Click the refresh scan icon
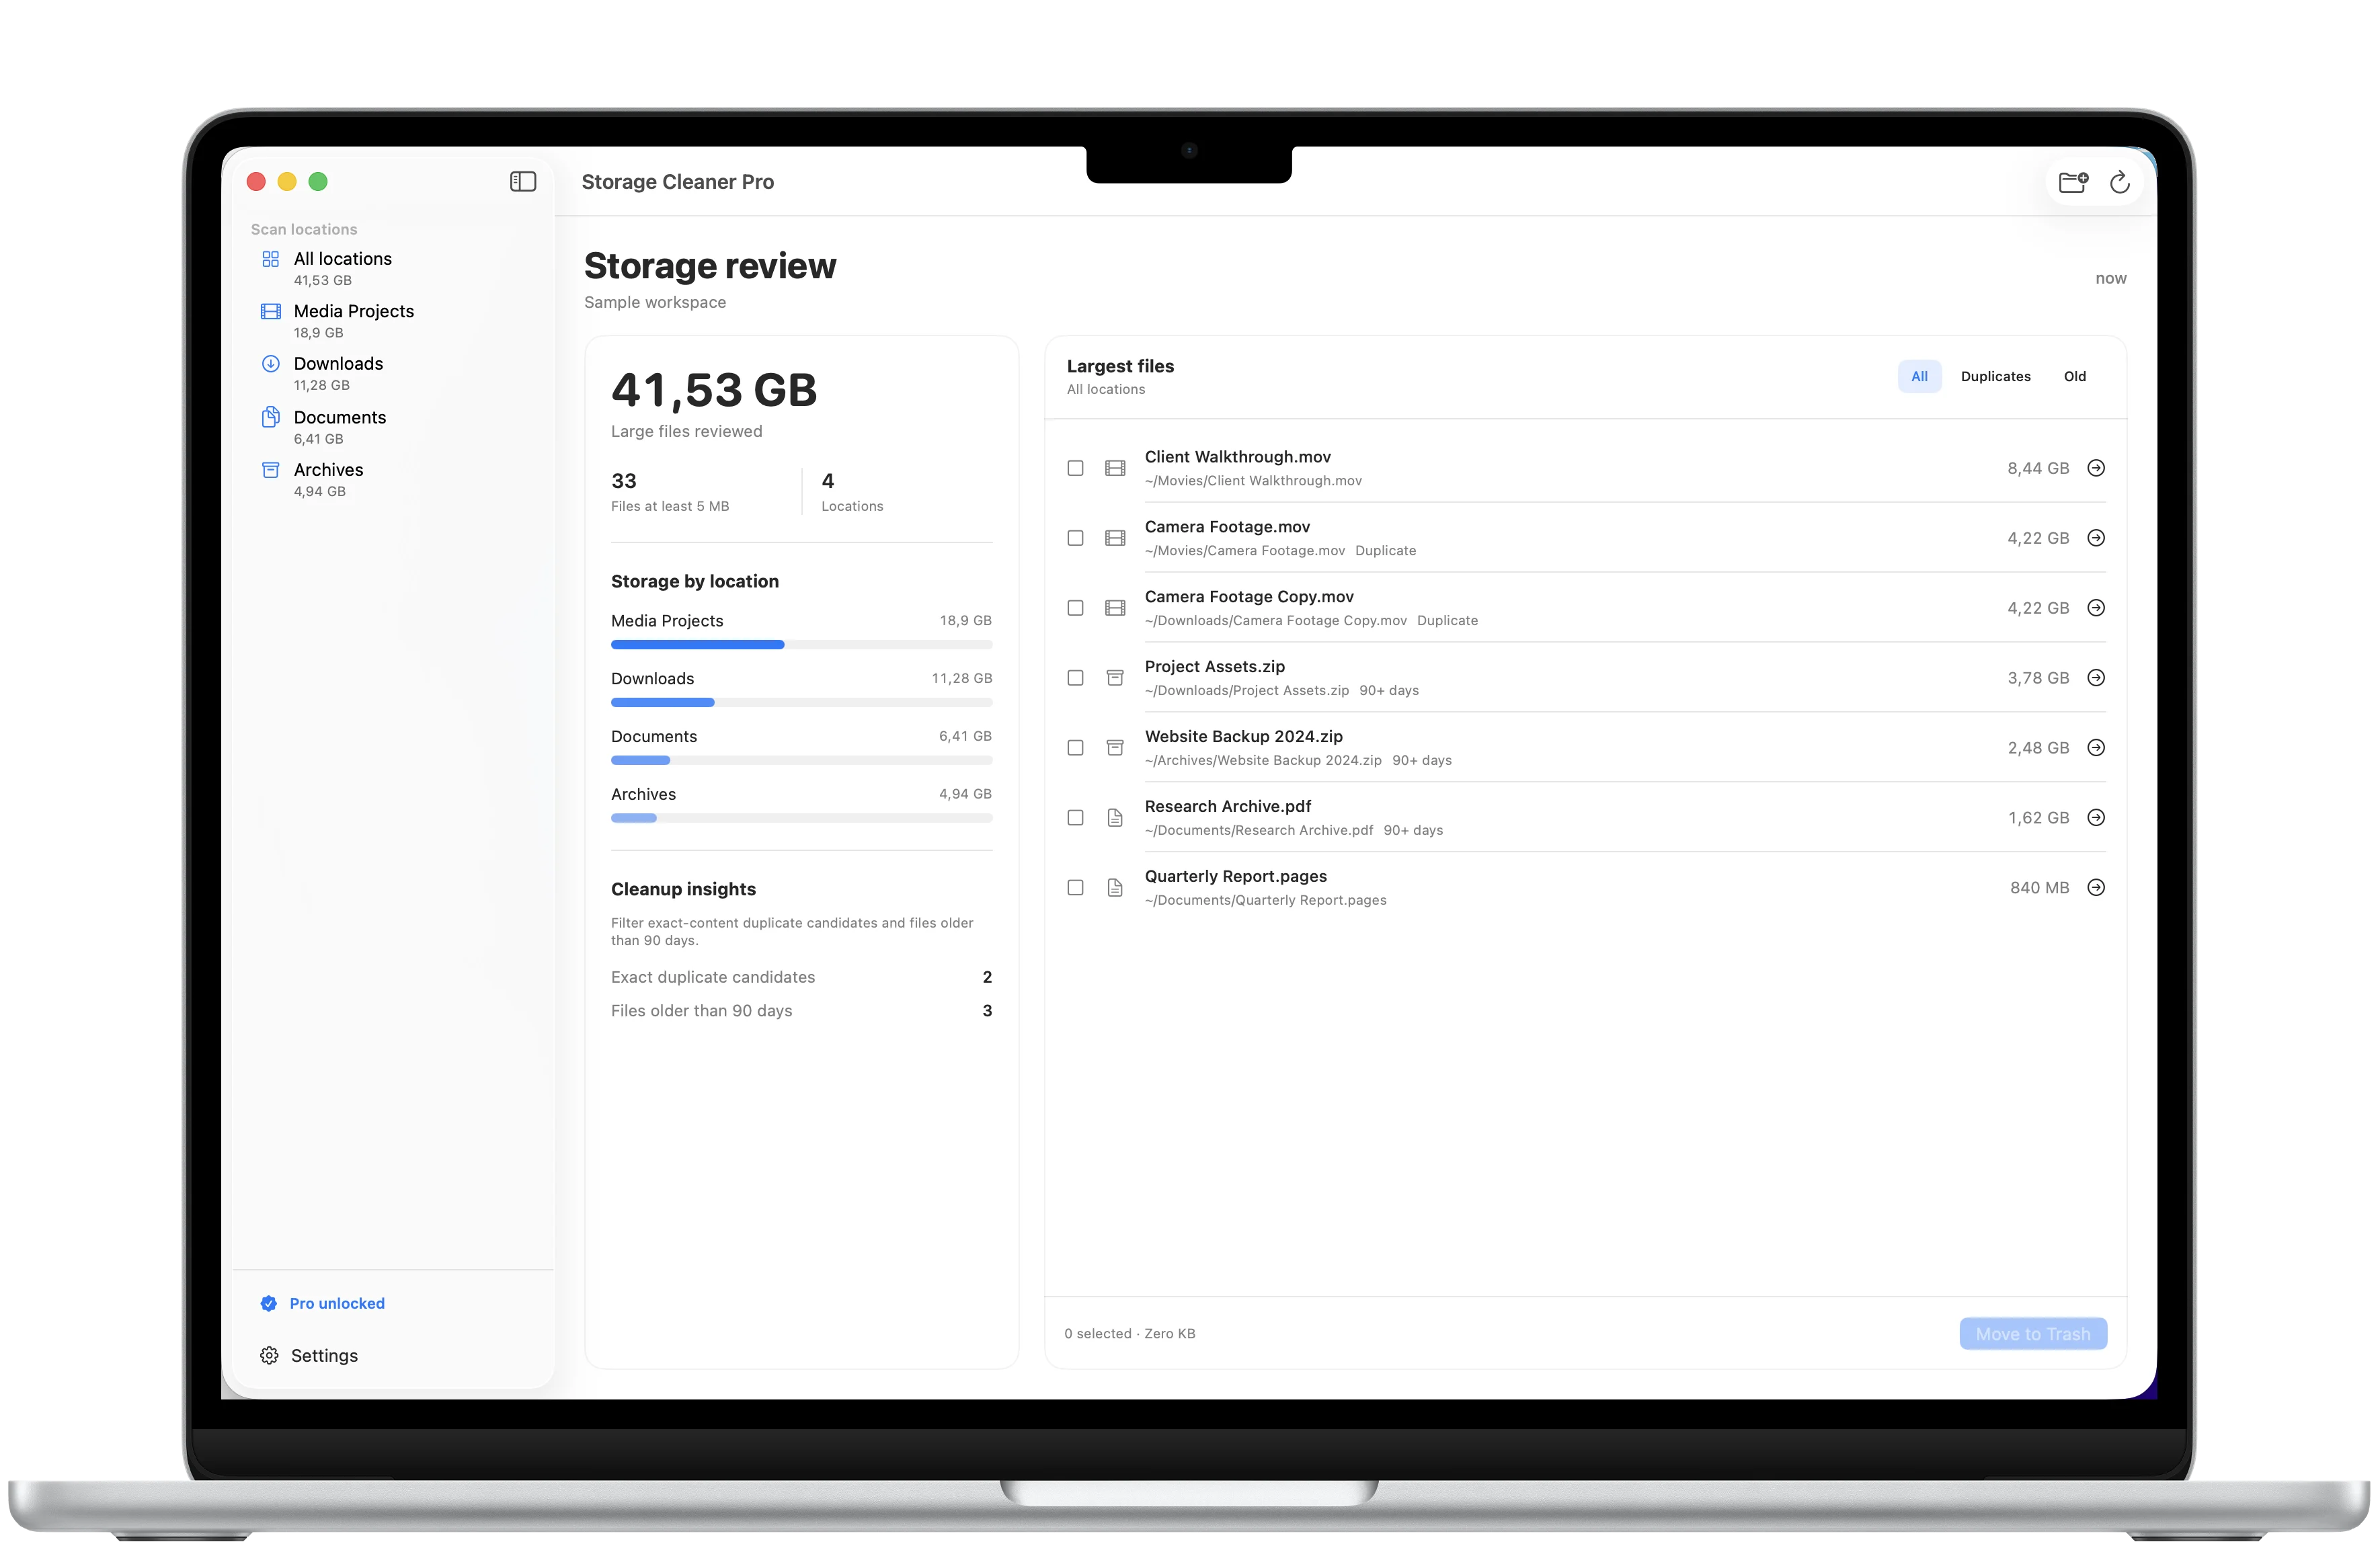Screen dimensions: 2380x1546 tap(2119, 182)
